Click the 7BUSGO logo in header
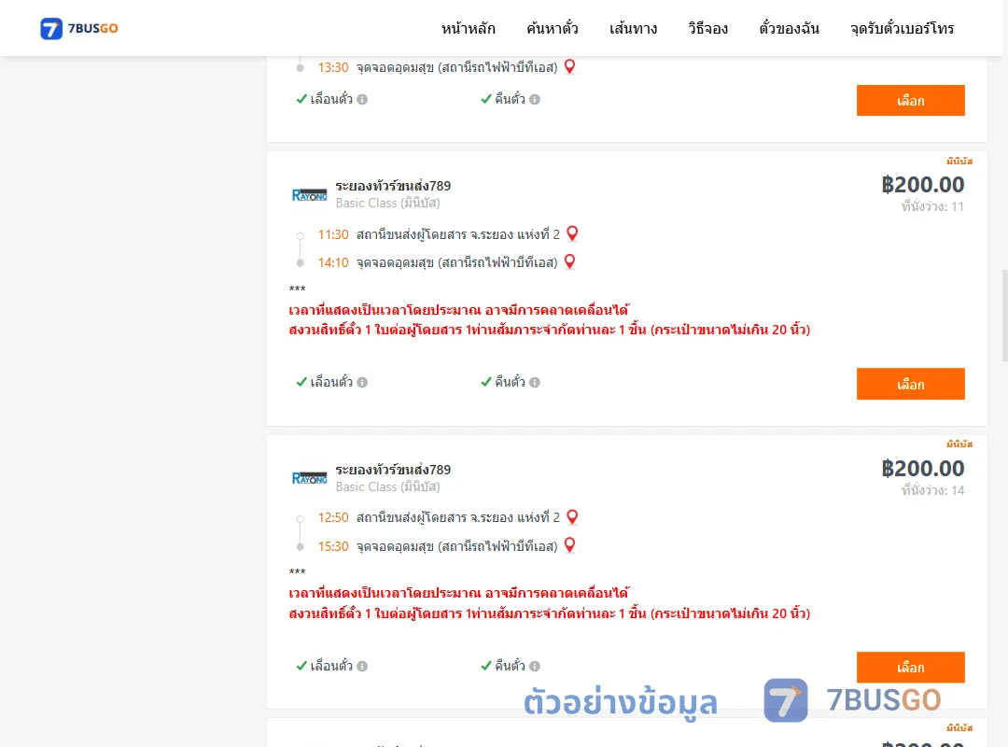The image size is (1008, 747). pyautogui.click(x=79, y=28)
